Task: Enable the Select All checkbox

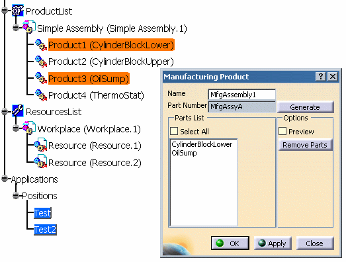Action: 174,131
